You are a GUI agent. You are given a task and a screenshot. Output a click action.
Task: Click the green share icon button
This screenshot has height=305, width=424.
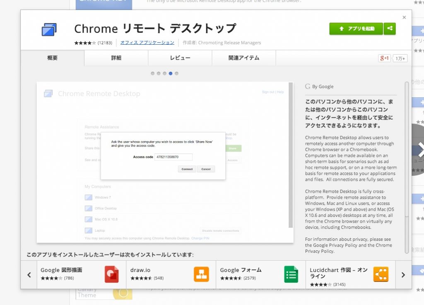[390, 29]
